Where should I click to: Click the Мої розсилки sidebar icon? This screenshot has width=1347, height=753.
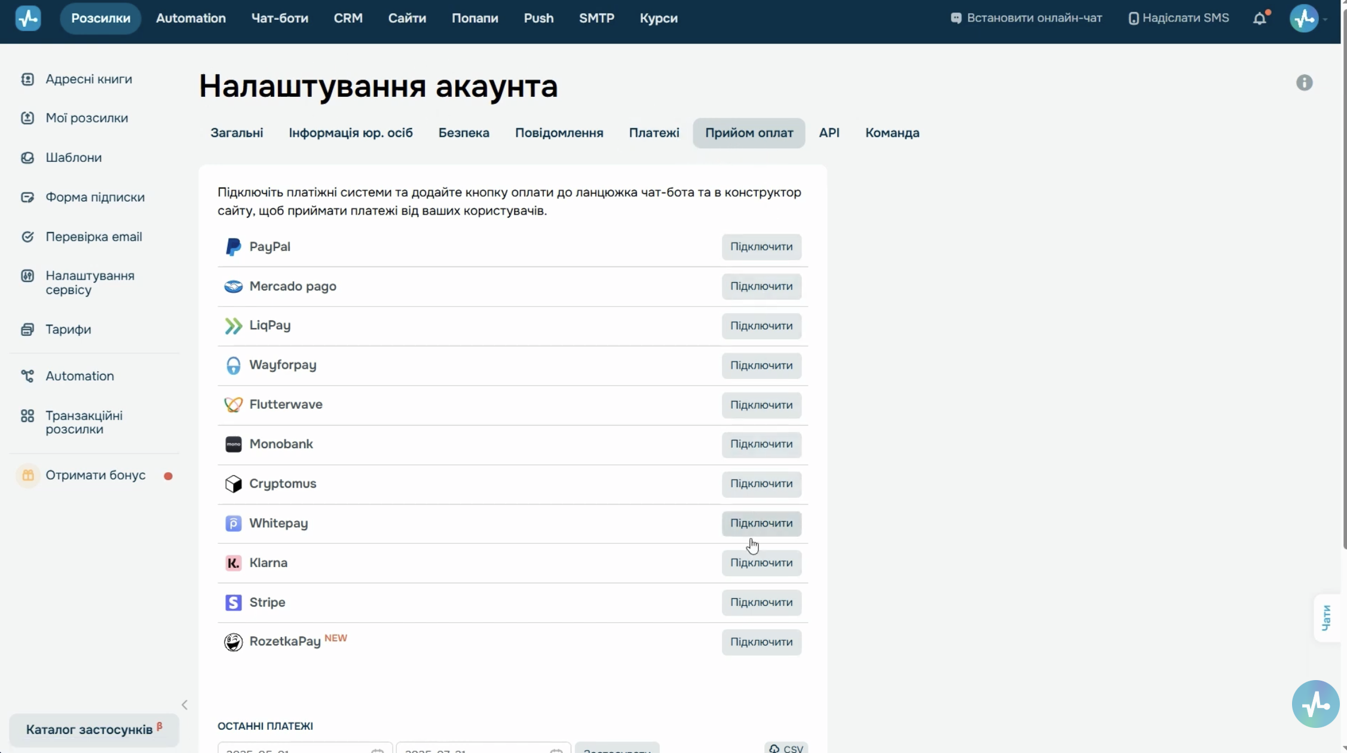click(27, 118)
